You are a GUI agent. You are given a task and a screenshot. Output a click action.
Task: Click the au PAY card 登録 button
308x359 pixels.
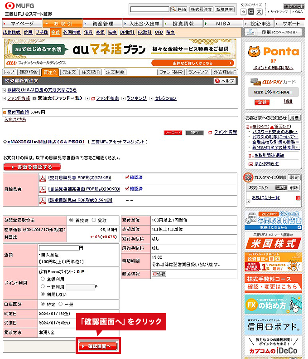(262, 102)
